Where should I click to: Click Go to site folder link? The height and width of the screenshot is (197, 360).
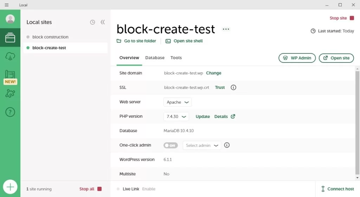(140, 41)
